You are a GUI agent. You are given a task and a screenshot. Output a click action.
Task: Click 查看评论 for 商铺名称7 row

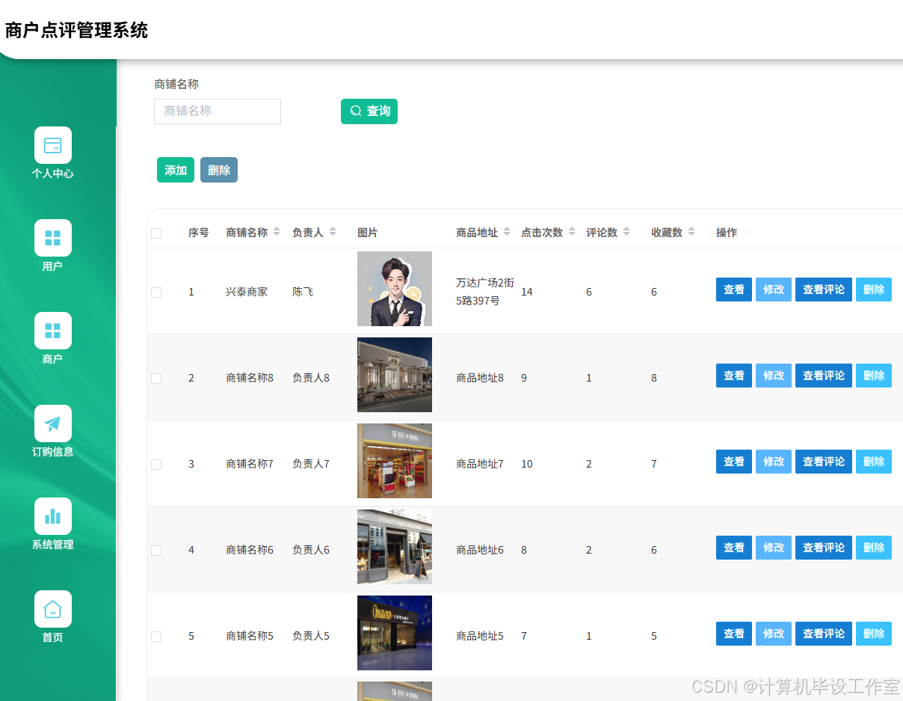pos(824,462)
